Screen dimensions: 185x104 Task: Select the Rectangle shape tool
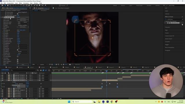(27, 5)
